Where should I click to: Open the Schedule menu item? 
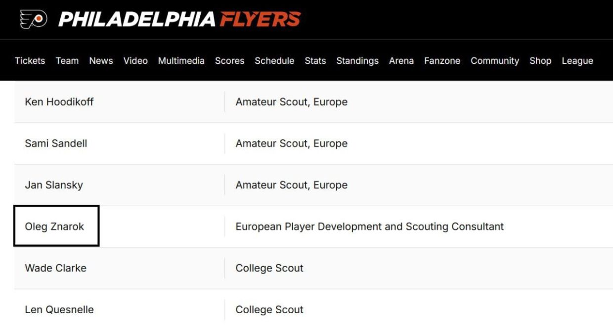coord(274,61)
